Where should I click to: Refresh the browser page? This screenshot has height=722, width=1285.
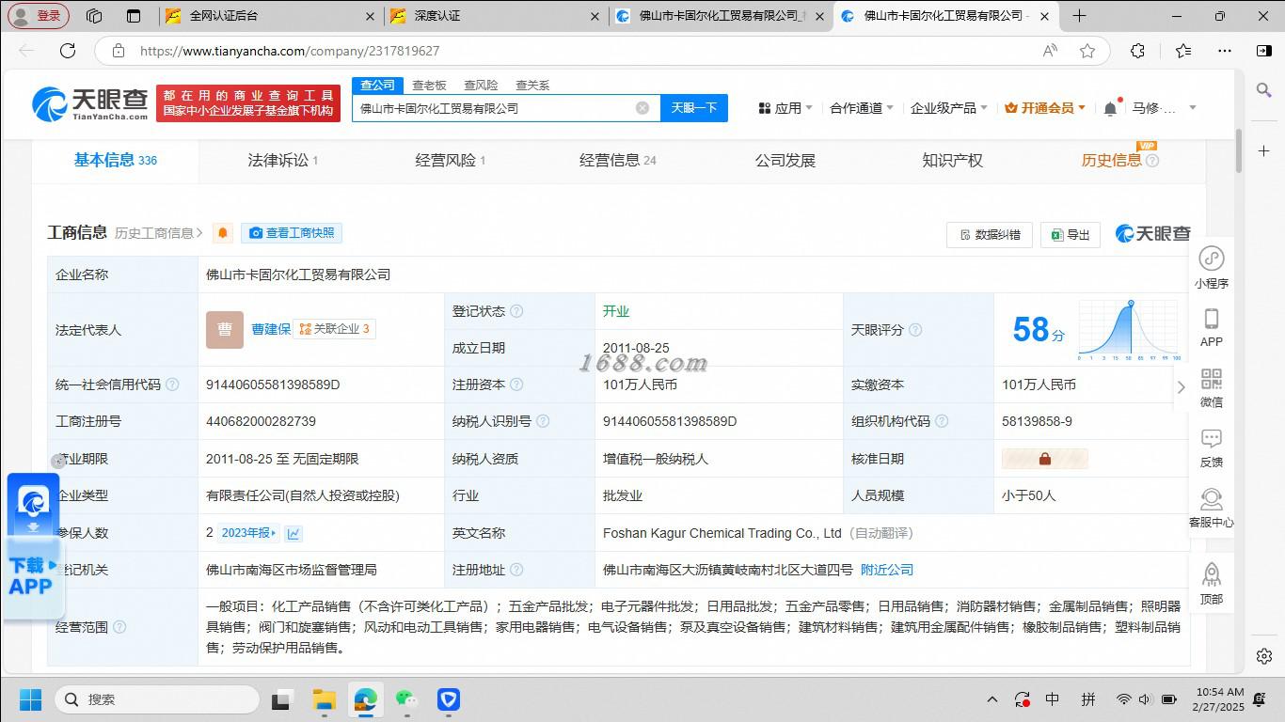click(68, 51)
